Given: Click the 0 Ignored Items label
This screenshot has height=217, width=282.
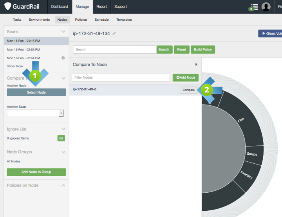Looking at the screenshot, I should coord(18,138).
